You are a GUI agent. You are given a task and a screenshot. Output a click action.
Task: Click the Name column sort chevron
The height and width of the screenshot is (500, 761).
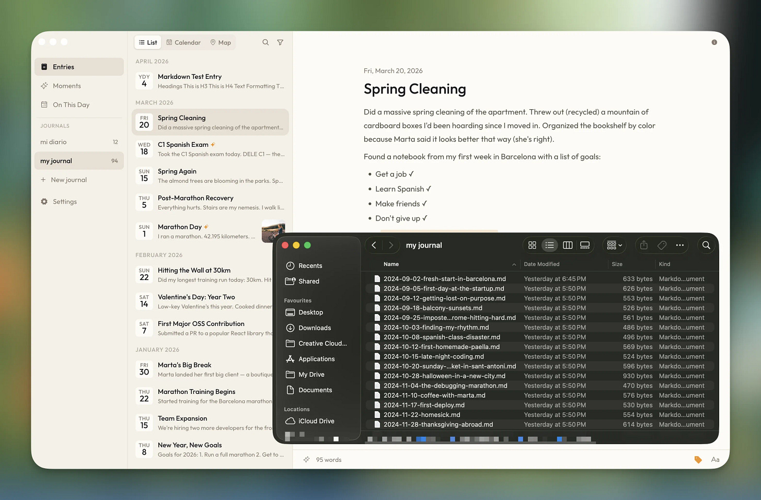[514, 264]
